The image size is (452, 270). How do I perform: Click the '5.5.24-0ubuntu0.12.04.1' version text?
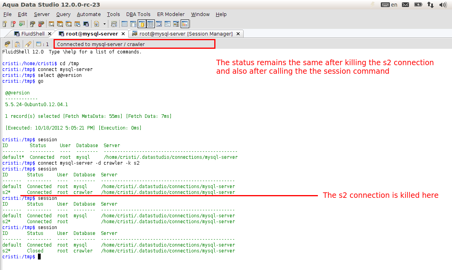[37, 105]
